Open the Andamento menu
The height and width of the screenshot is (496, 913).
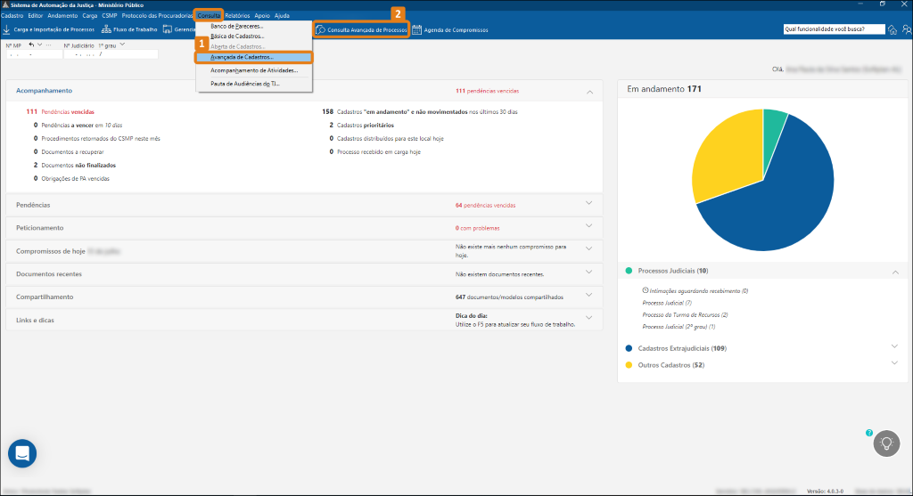62,16
